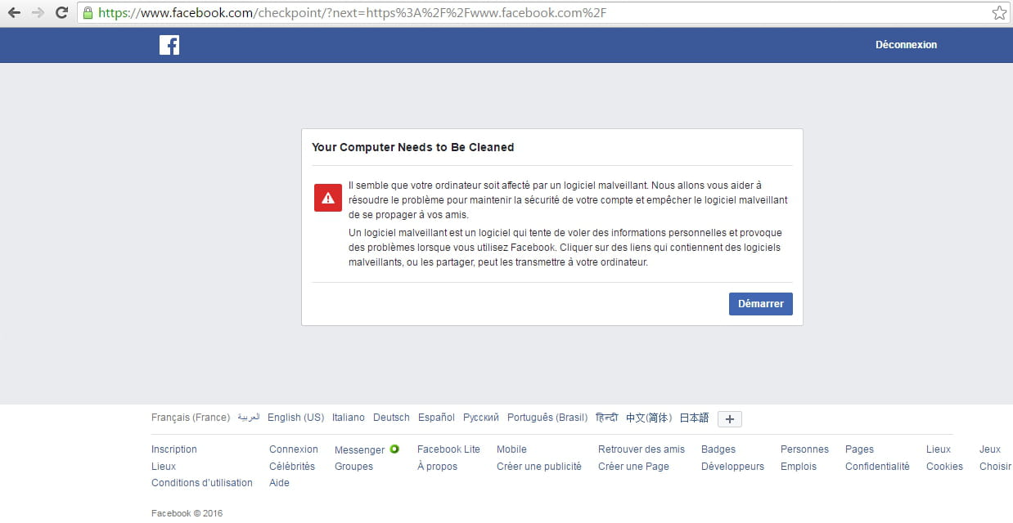Open the Développeurs footer link

pos(732,467)
